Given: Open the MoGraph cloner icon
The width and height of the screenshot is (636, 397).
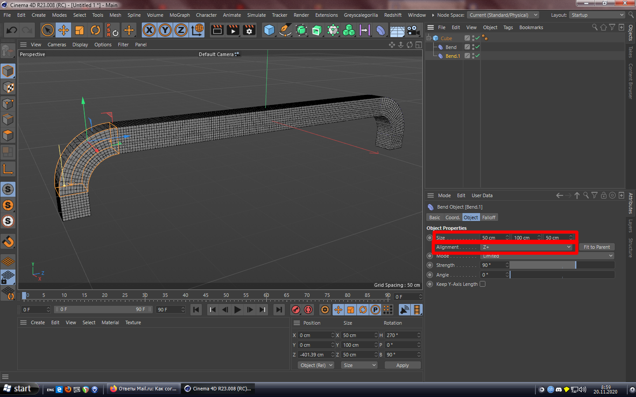Looking at the screenshot, I should point(349,30).
